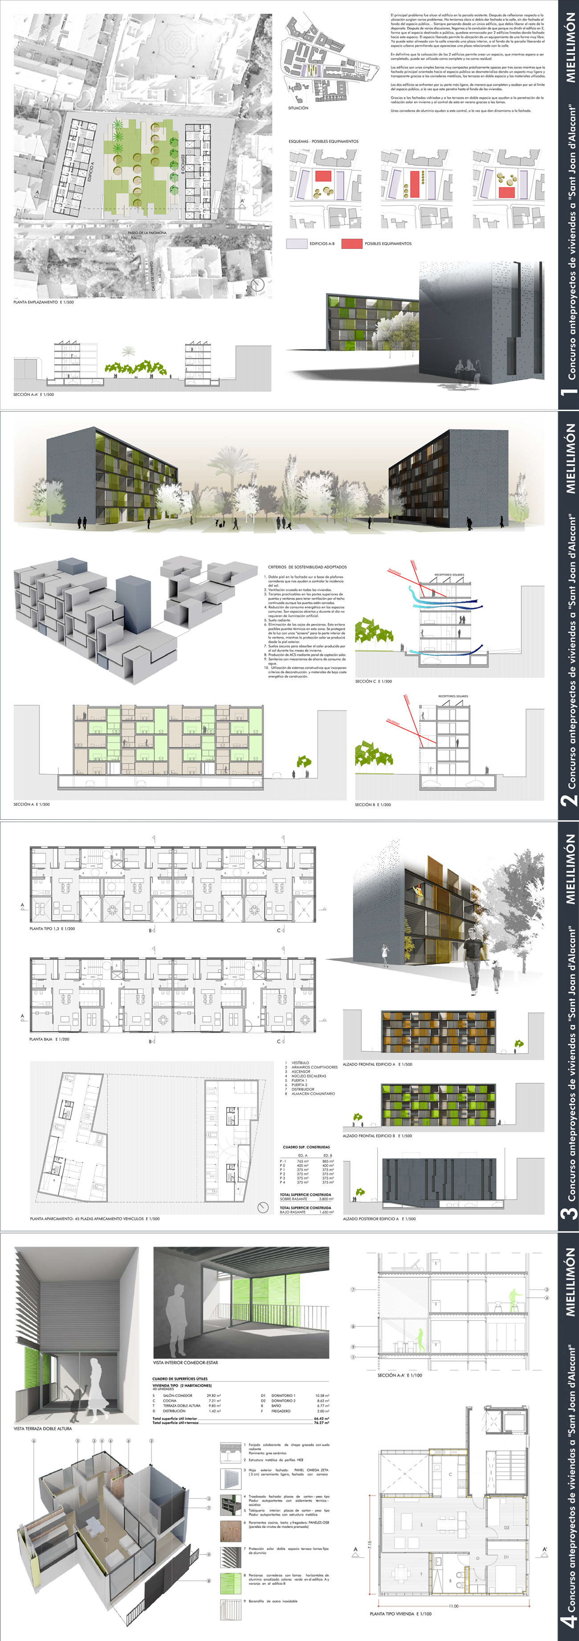Click the Paseo de la Paigmona street label

click(147, 233)
